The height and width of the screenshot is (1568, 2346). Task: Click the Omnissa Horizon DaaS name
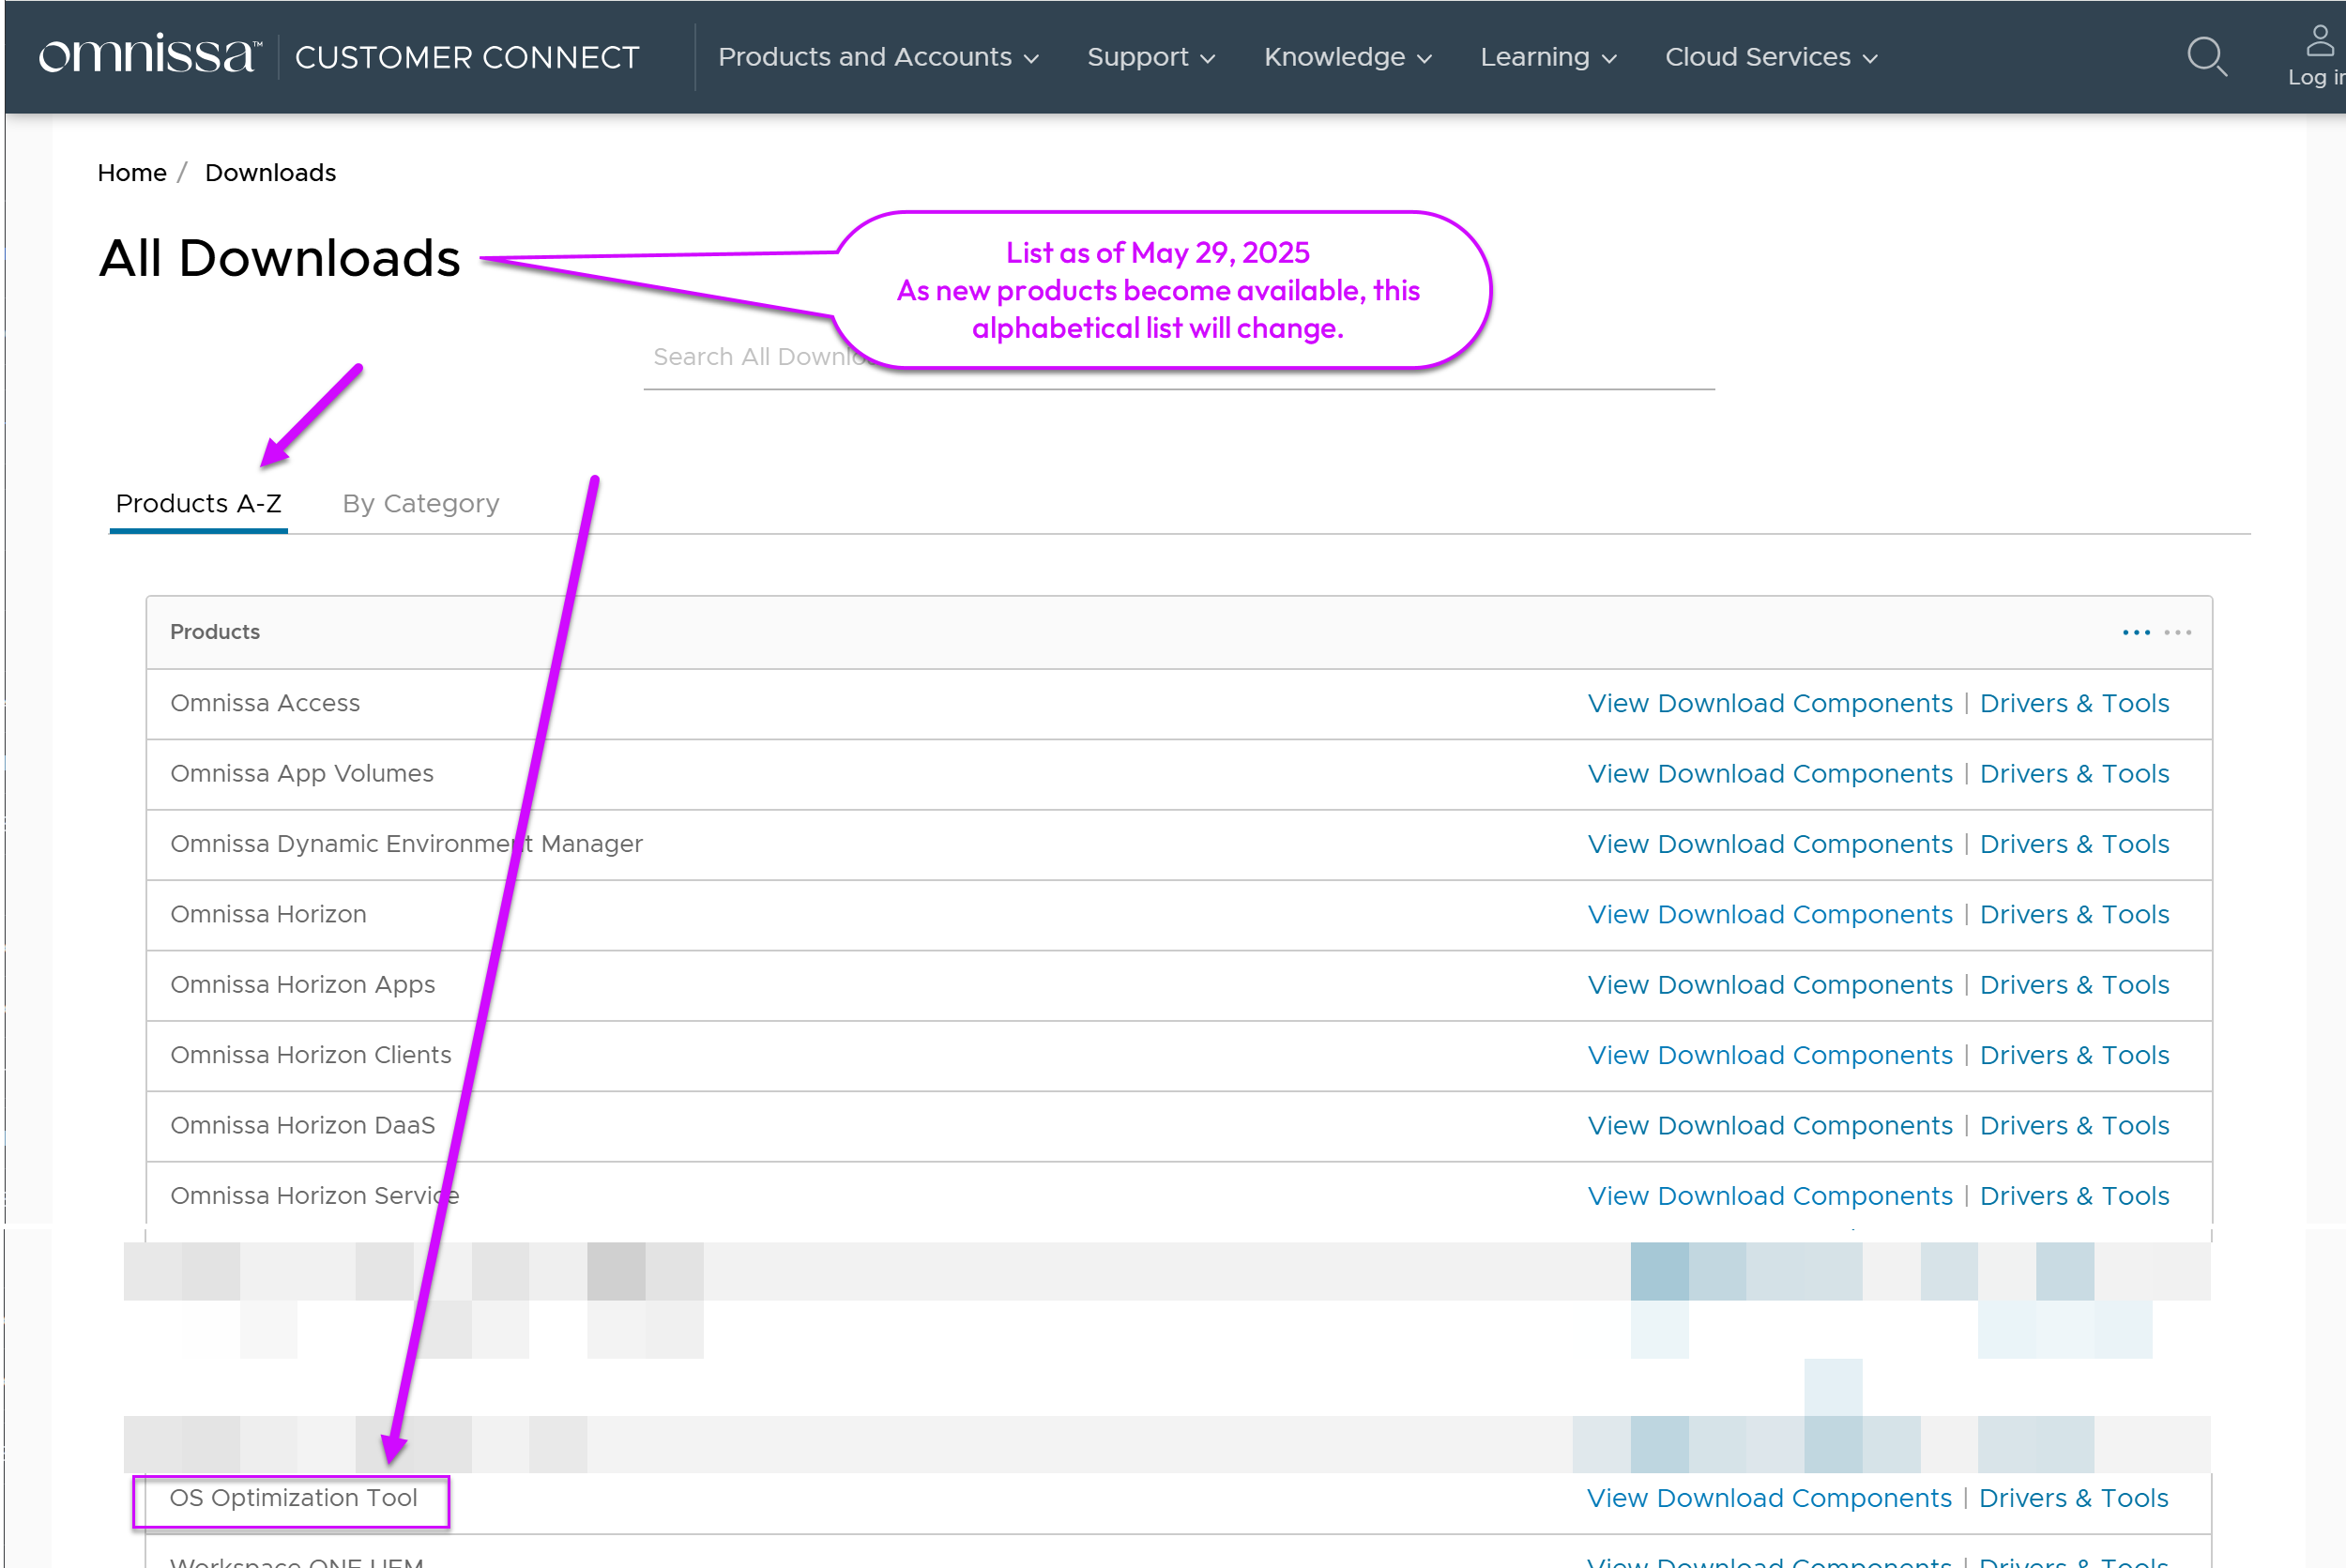click(303, 1125)
